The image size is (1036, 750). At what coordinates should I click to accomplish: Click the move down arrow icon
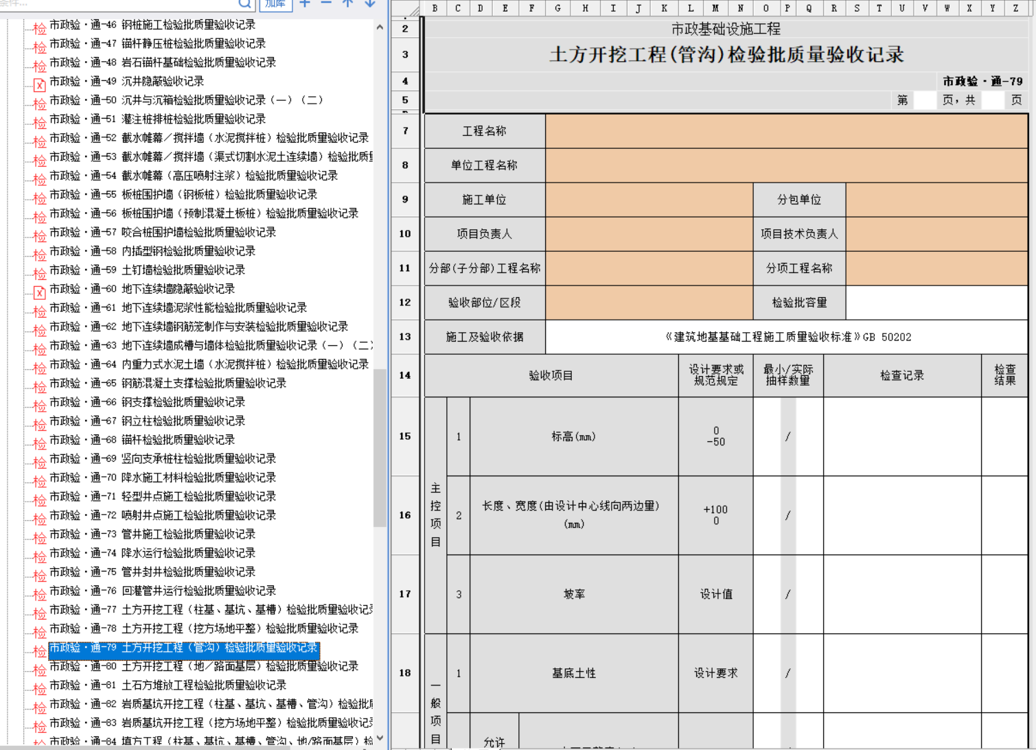click(370, 3)
